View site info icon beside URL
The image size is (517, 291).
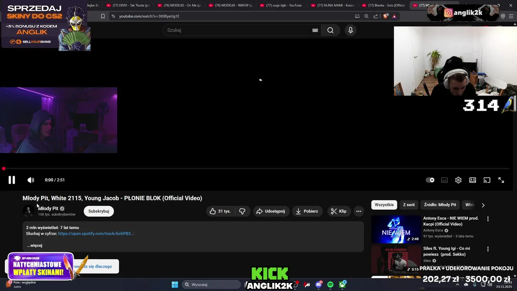point(113,16)
